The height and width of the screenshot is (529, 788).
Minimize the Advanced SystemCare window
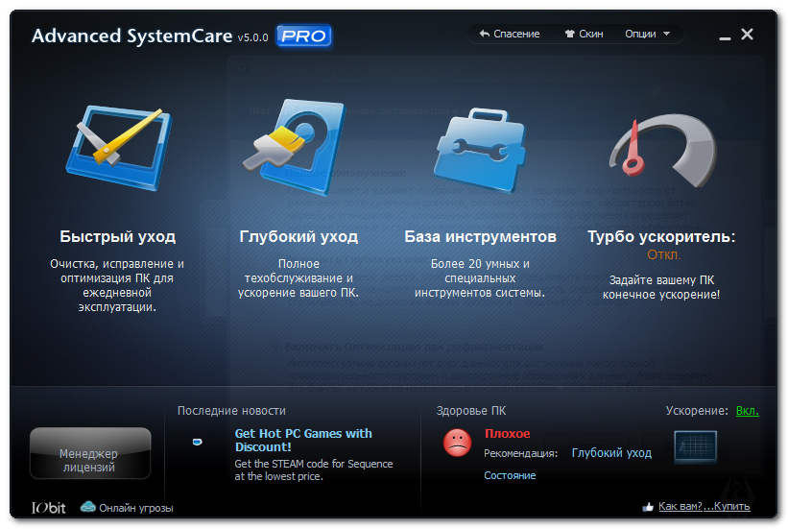pyautogui.click(x=725, y=36)
